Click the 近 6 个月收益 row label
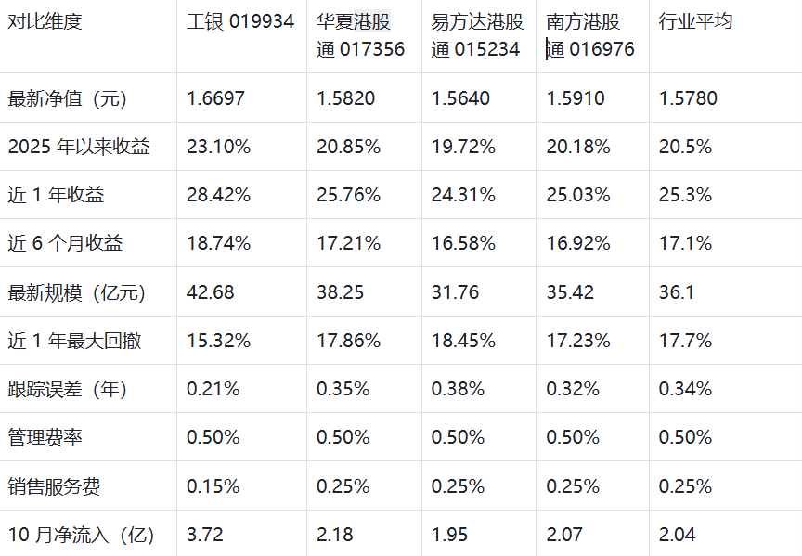The width and height of the screenshot is (802, 556). pyautogui.click(x=88, y=243)
